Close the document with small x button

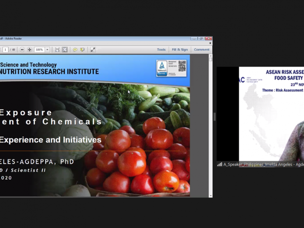coord(210,43)
